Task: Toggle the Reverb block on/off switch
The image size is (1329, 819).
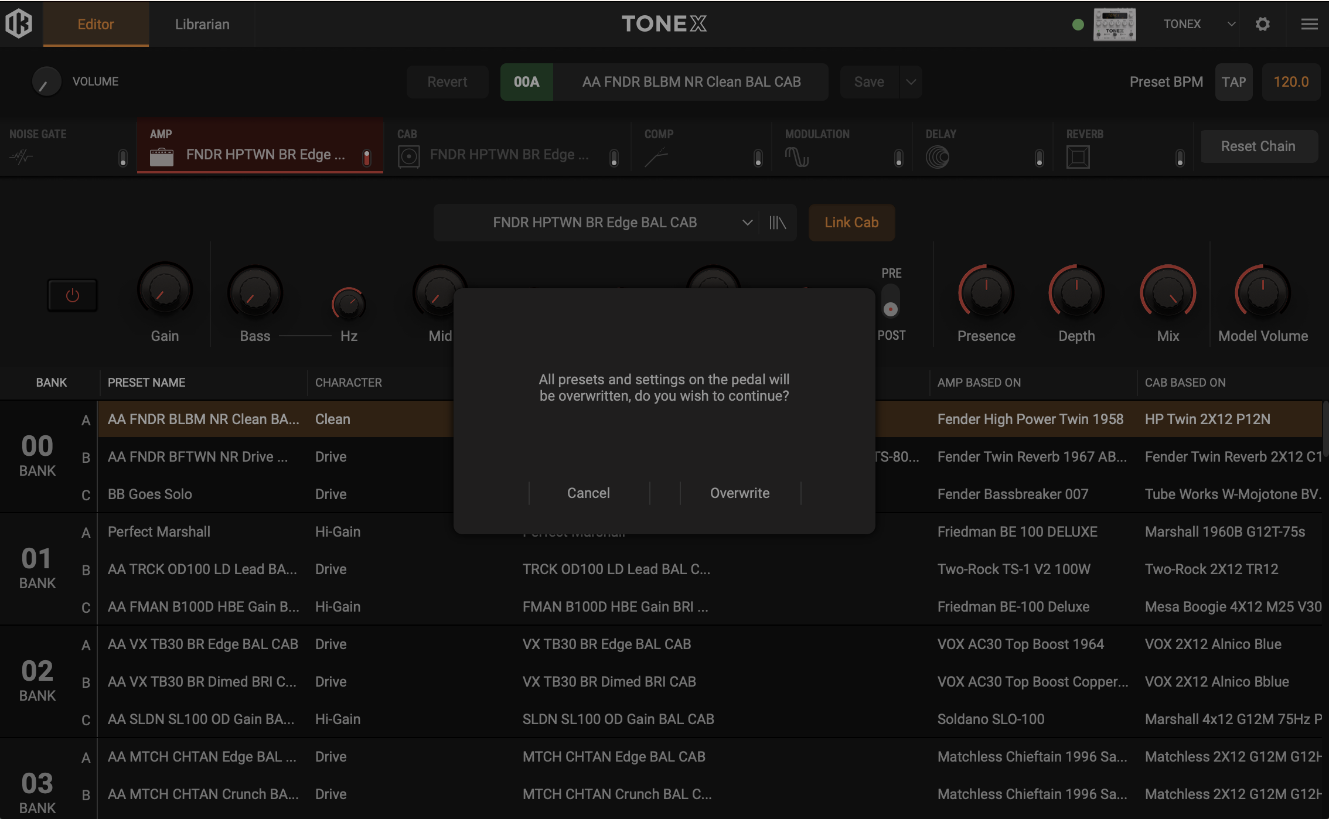Action: (x=1180, y=158)
